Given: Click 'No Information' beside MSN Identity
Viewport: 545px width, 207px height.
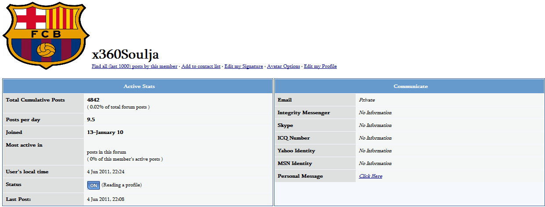Looking at the screenshot, I should (x=375, y=163).
